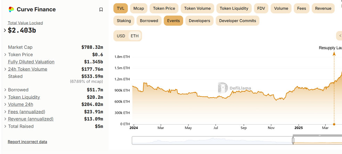Click the Staked label
The height and width of the screenshot is (154, 342).
click(x=15, y=76)
